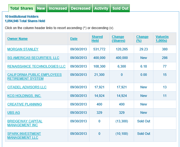The height and width of the screenshot is (147, 180).
Task: Sort by the Change (%) header
Action: (142, 39)
